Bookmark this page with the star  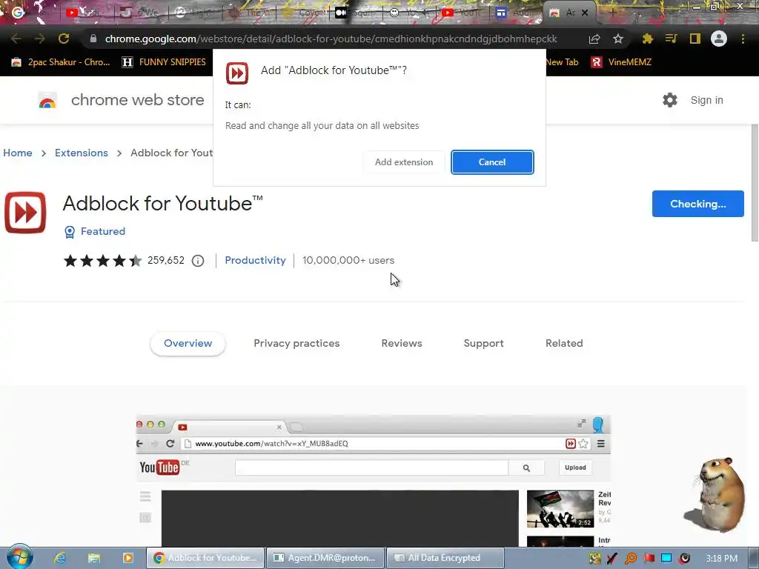tap(618, 39)
